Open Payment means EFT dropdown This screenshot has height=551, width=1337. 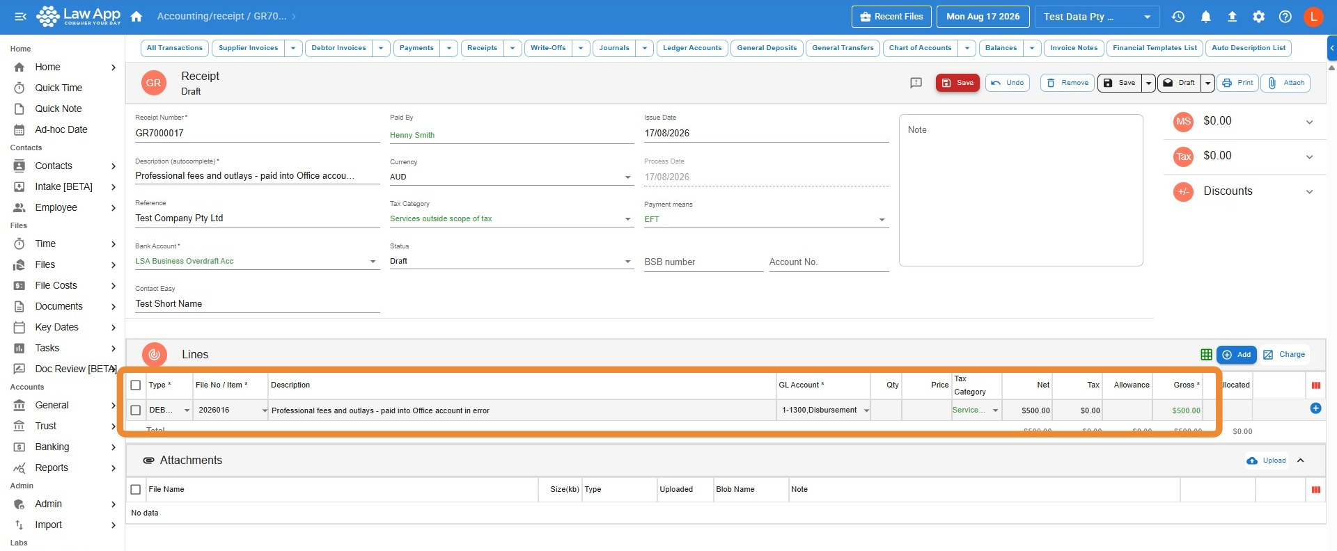(766, 220)
